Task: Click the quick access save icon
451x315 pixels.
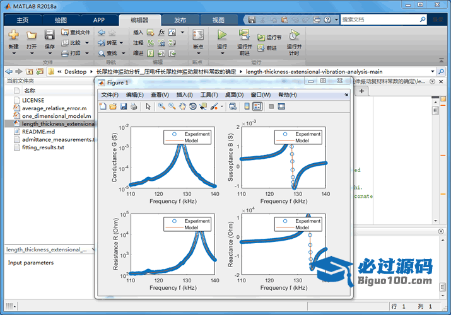Action: [252, 20]
